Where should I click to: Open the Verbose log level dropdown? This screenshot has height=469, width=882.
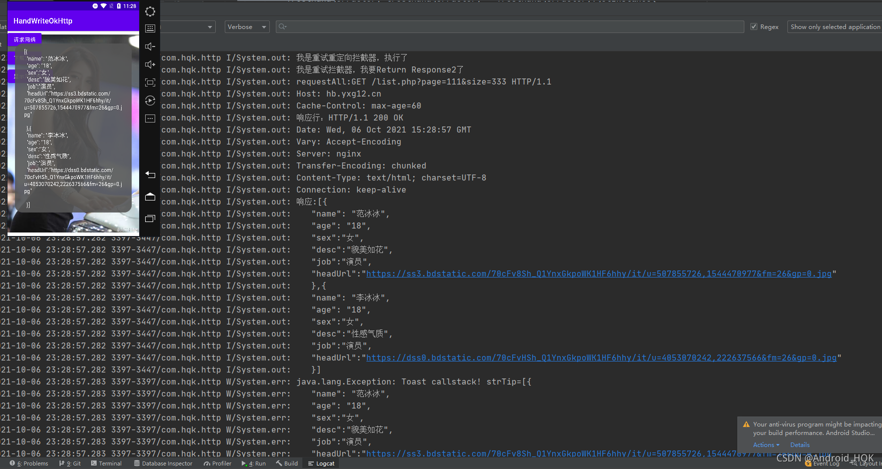pos(247,26)
